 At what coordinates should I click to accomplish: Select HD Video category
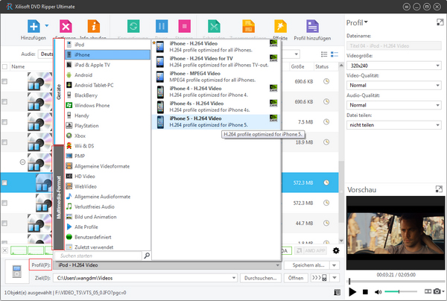pos(108,176)
